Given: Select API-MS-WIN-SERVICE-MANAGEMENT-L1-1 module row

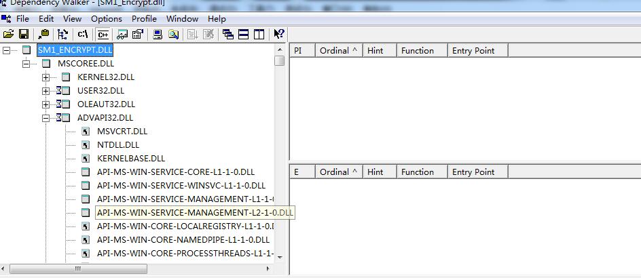Looking at the screenshot, I should [185, 199].
